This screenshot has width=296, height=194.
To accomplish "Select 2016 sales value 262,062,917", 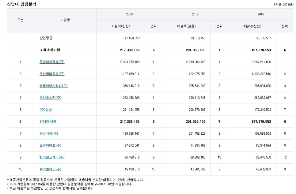I will pos(263,98).
